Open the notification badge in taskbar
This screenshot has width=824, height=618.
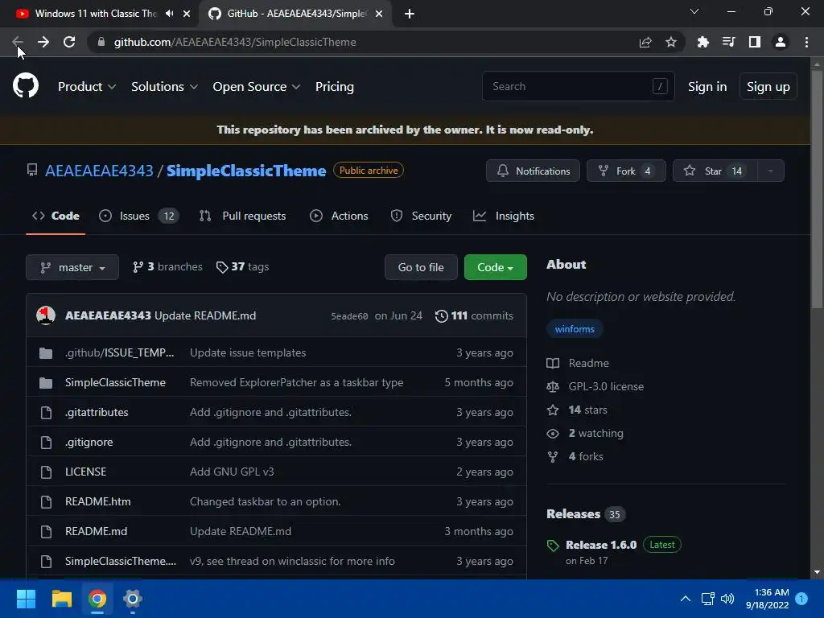(801, 599)
